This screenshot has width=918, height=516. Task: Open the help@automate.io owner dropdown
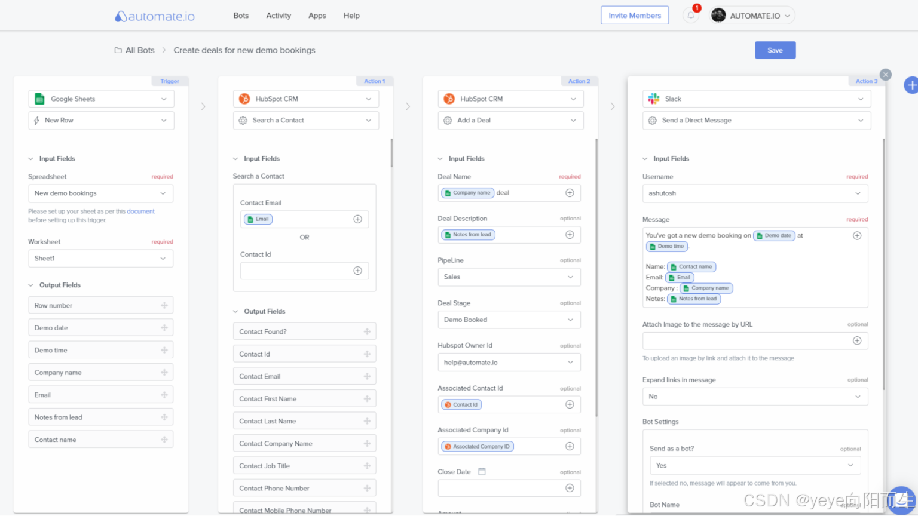click(509, 363)
